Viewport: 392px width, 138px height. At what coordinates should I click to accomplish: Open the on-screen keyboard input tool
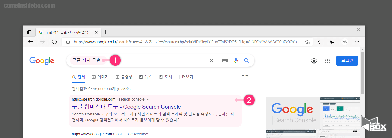(x=225, y=60)
